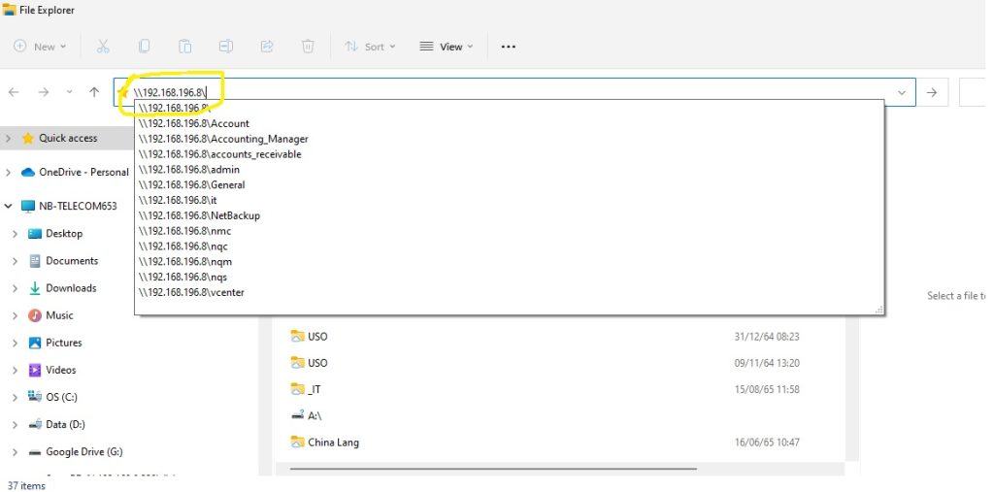994x492 pixels.
Task: Open the China Lang folder
Action: click(x=333, y=443)
